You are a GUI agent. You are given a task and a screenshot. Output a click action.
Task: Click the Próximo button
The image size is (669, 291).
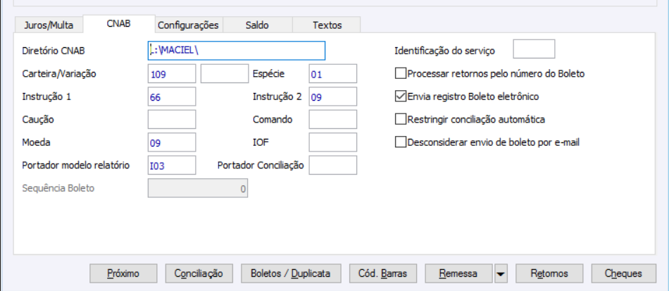123,273
